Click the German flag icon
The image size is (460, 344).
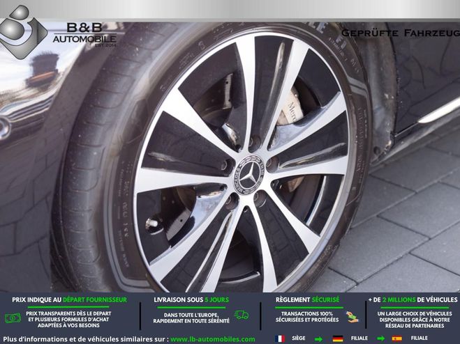pos(338,338)
